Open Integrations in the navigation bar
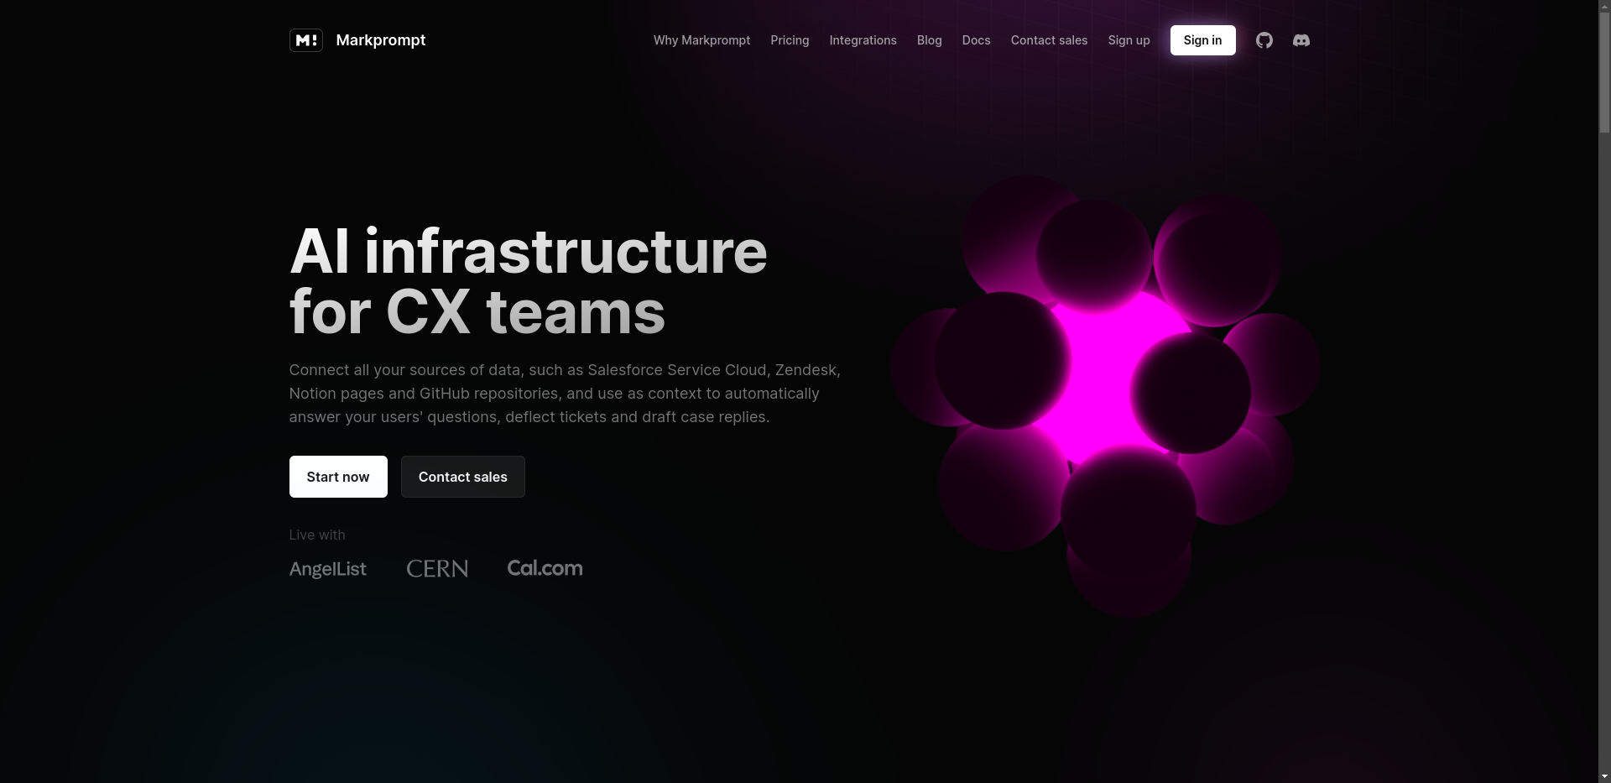Image resolution: width=1611 pixels, height=783 pixels. [x=863, y=40]
